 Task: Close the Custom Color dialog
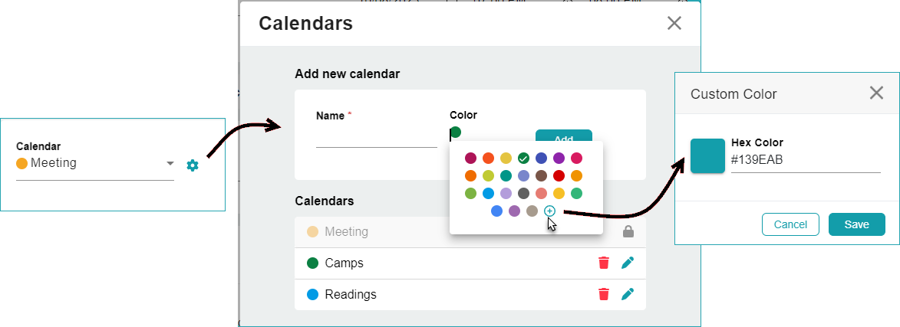coord(876,93)
